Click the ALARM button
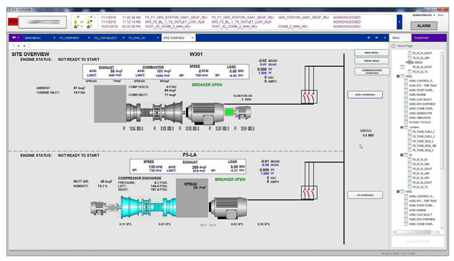 (x=423, y=26)
